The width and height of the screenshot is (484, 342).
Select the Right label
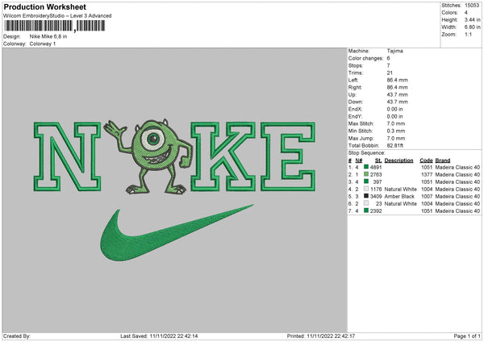[355, 87]
